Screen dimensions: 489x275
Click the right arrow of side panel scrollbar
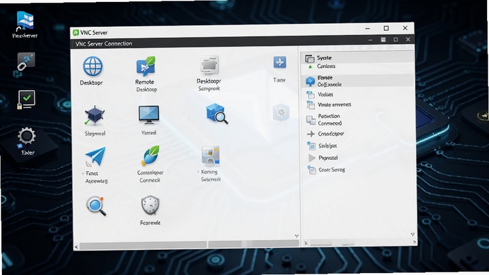414,242
